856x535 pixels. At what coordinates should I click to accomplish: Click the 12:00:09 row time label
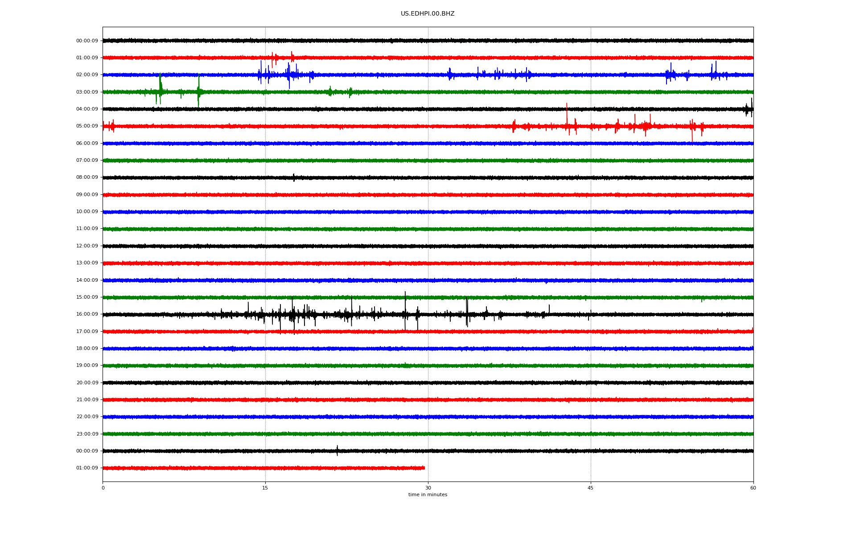click(87, 246)
